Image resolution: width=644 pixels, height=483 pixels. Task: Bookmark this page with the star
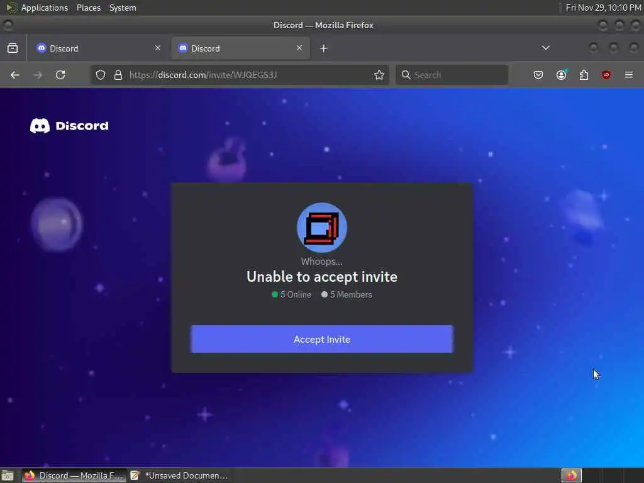point(379,75)
